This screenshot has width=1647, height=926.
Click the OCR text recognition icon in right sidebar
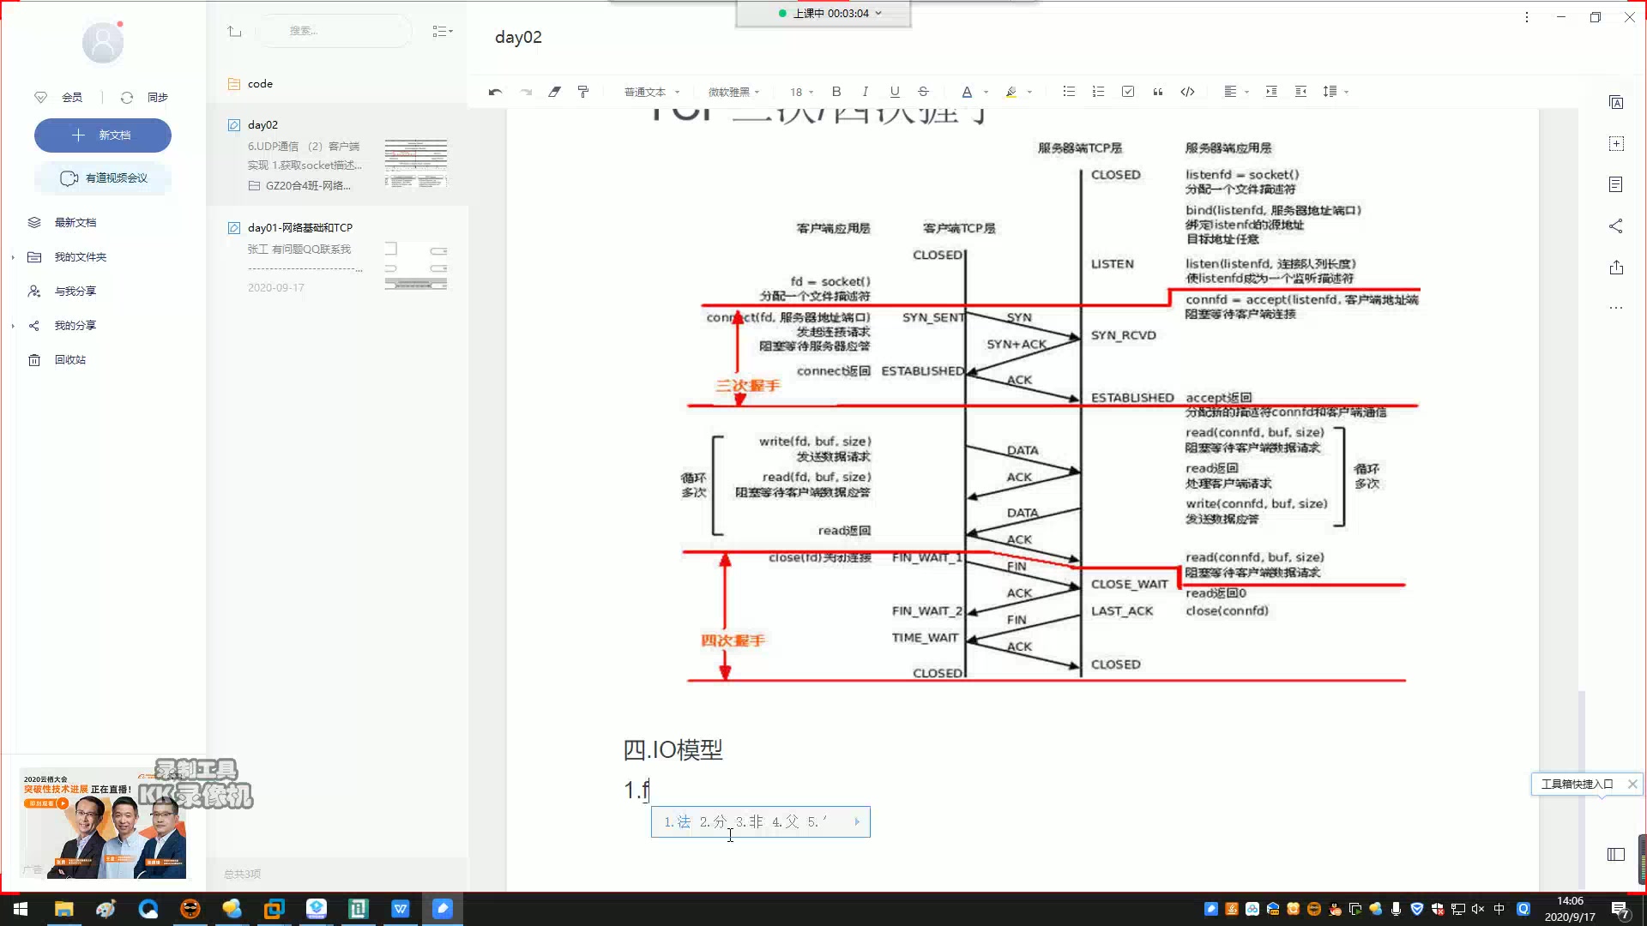point(1616,103)
